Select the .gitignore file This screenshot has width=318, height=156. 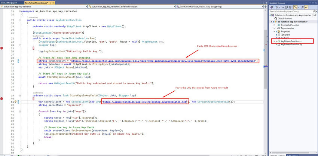point(285,35)
